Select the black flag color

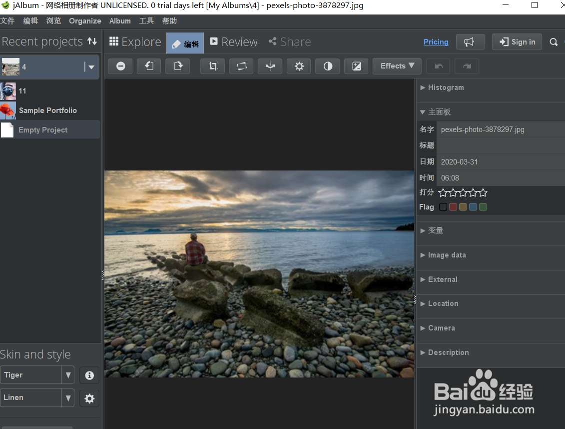click(x=443, y=207)
